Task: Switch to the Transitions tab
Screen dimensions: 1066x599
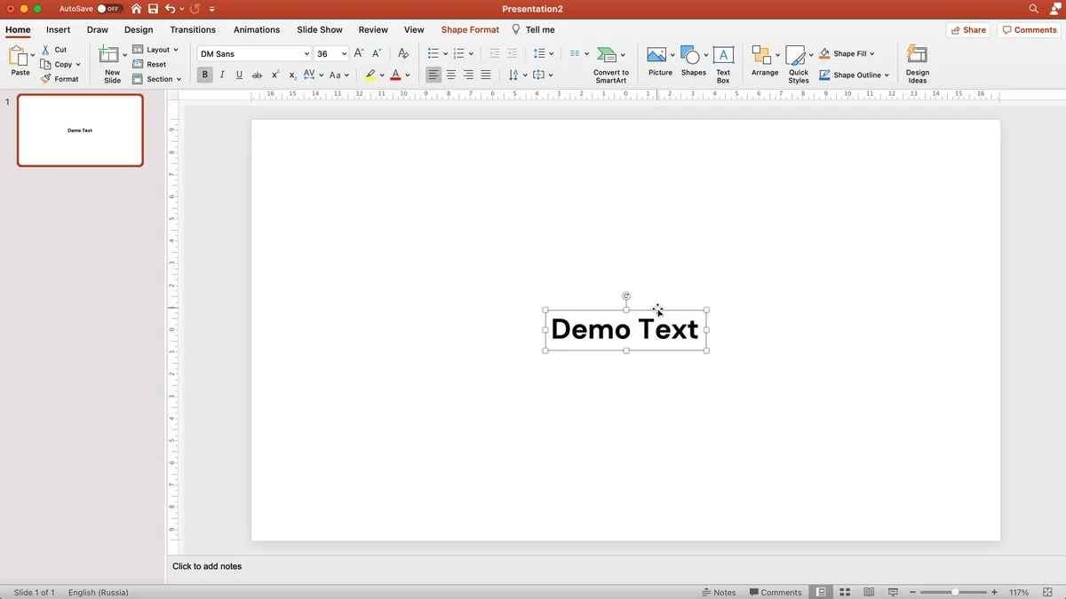Action: 193,30
